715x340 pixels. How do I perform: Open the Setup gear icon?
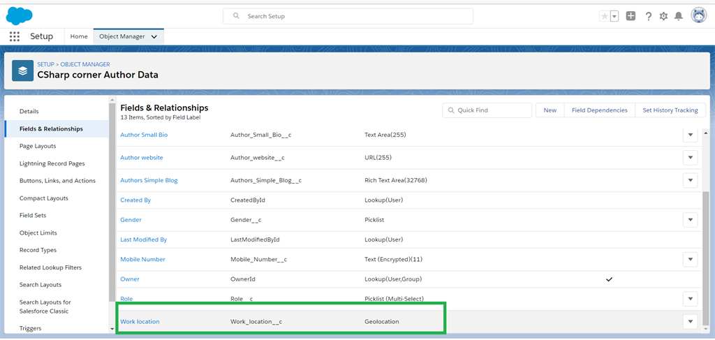click(663, 17)
